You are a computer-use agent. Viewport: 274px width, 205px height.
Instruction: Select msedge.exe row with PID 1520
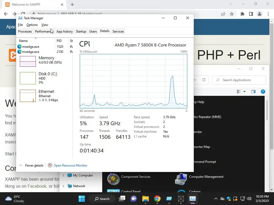point(45,46)
